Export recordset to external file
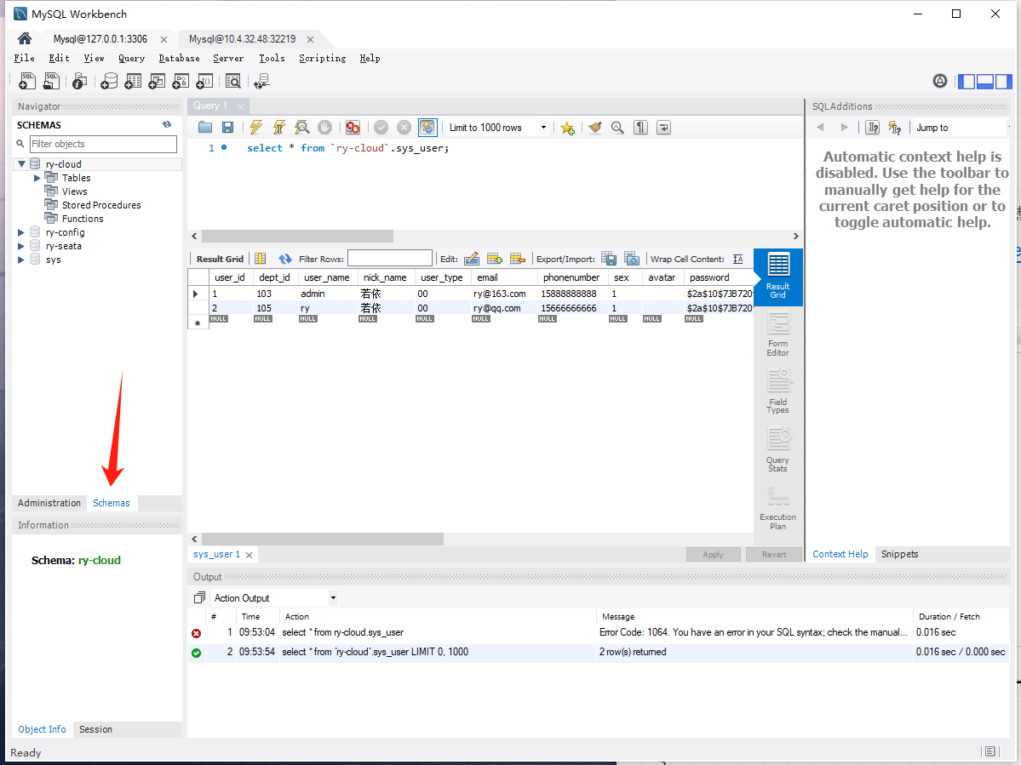 (609, 259)
